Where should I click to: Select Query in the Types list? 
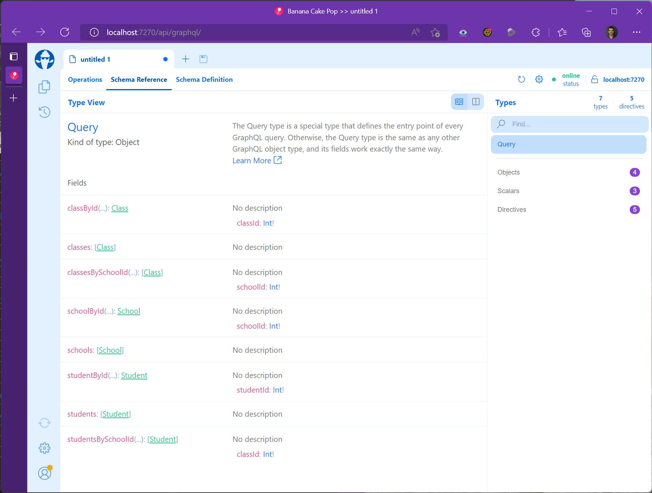pyautogui.click(x=568, y=144)
